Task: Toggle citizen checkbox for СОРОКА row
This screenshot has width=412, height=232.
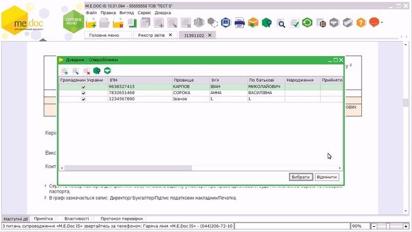Action: (x=84, y=93)
